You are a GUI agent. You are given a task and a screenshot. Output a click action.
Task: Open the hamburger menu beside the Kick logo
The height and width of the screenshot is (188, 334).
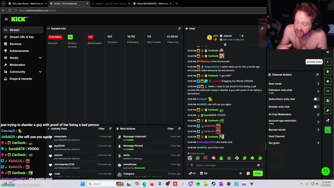pyautogui.click(x=6, y=19)
